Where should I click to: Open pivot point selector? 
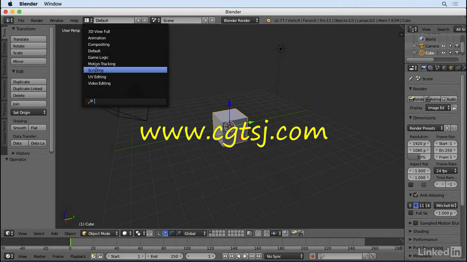tap(140, 233)
